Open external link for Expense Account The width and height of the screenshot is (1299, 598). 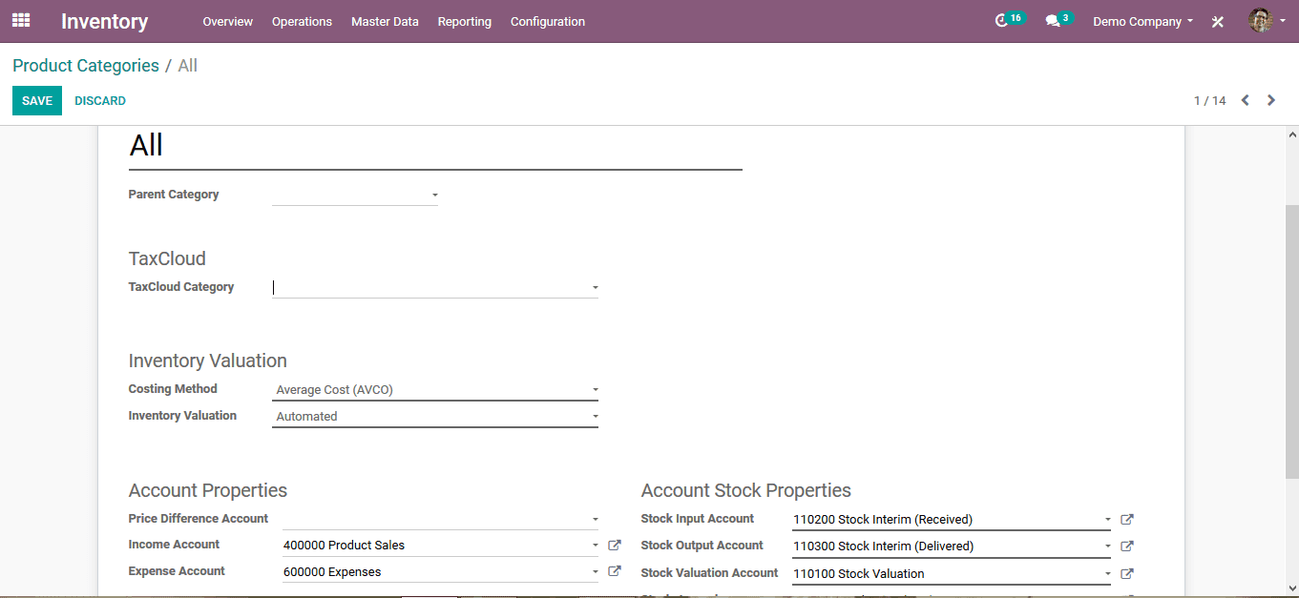(x=615, y=571)
